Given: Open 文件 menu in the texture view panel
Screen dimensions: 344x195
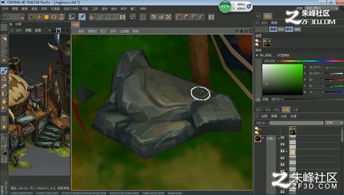Looking at the screenshot, I should point(19,30).
